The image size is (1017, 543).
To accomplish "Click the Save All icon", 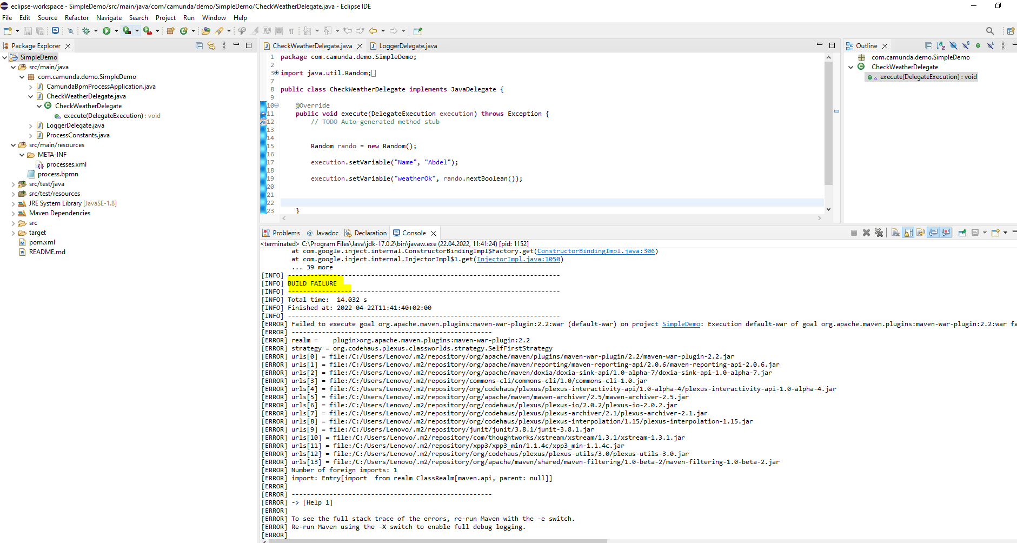I will tap(40, 31).
